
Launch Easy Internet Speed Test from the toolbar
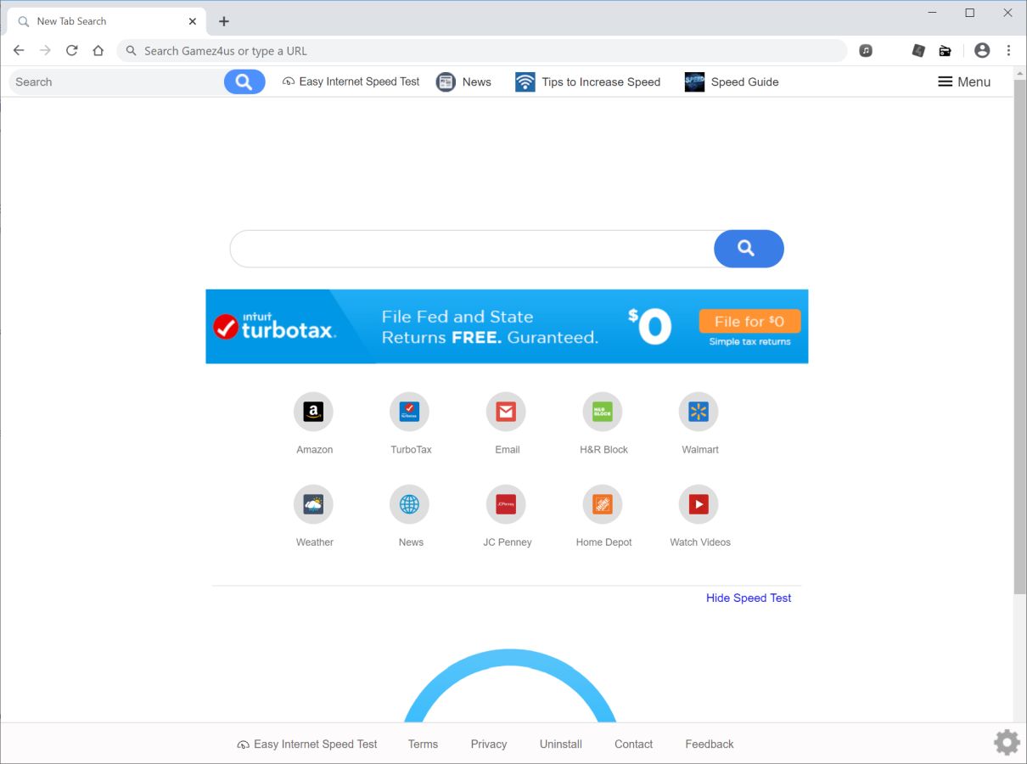pos(351,81)
